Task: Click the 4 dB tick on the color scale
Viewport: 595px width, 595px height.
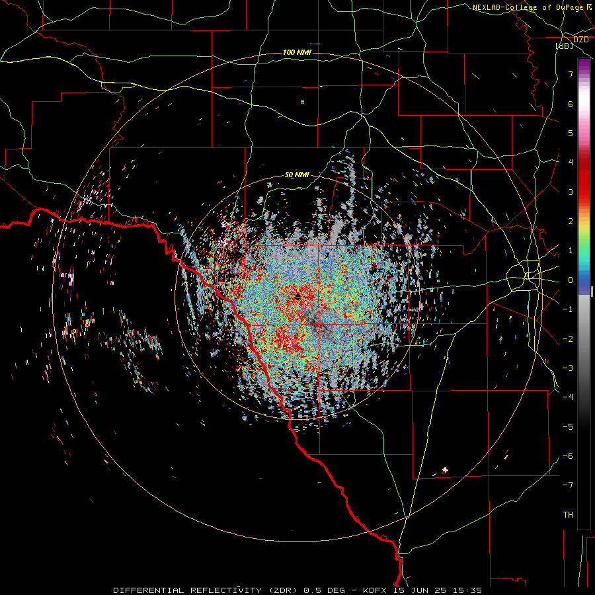Action: click(571, 163)
